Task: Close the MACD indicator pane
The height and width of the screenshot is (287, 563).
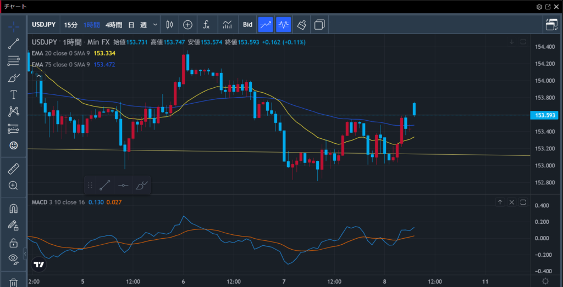Action: point(511,202)
